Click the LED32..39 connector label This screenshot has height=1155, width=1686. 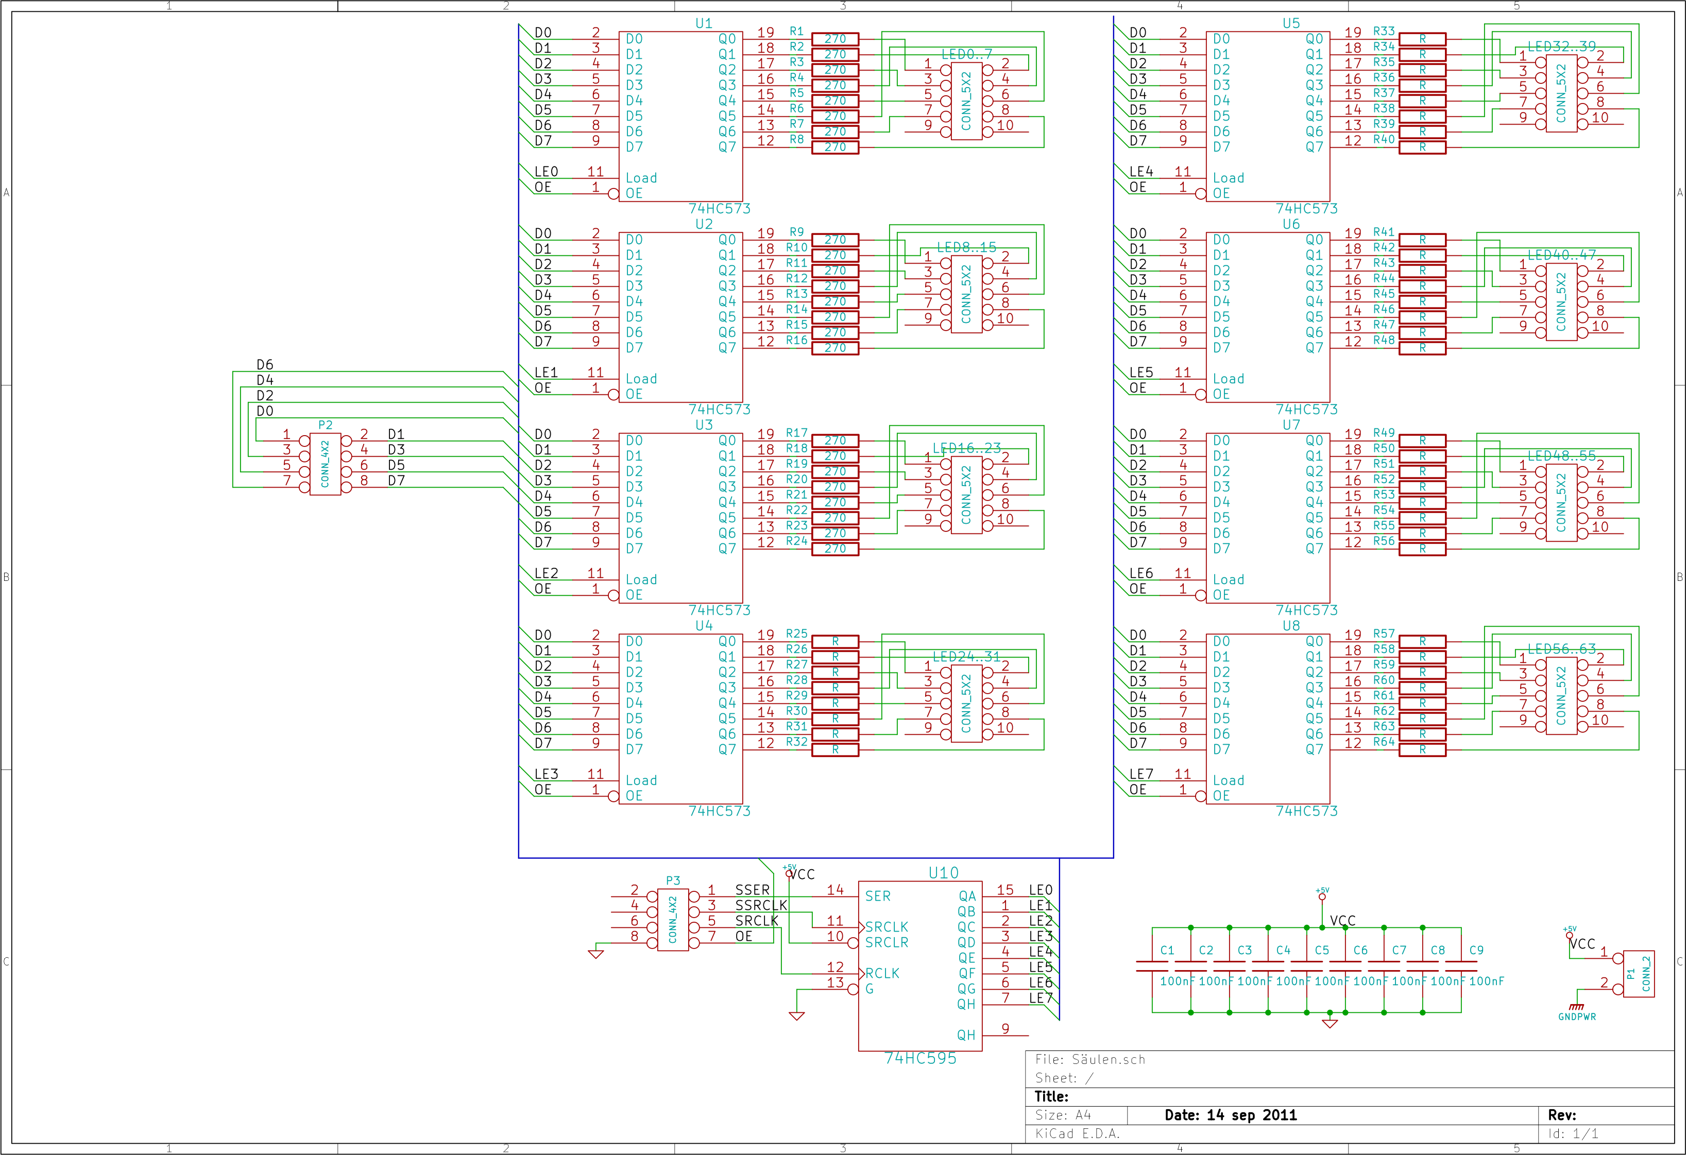pos(1562,46)
